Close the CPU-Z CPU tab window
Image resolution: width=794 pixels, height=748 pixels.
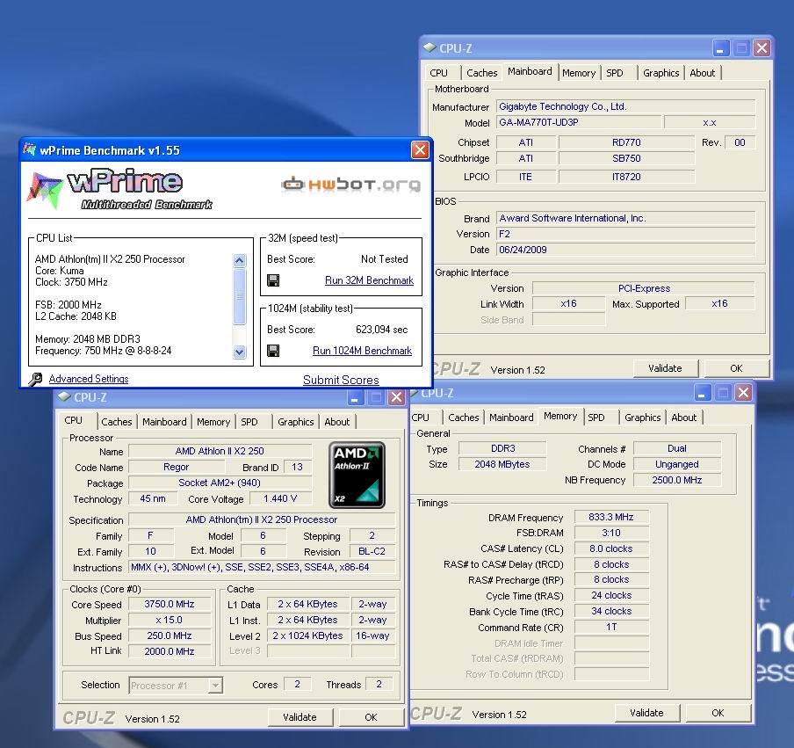396,398
